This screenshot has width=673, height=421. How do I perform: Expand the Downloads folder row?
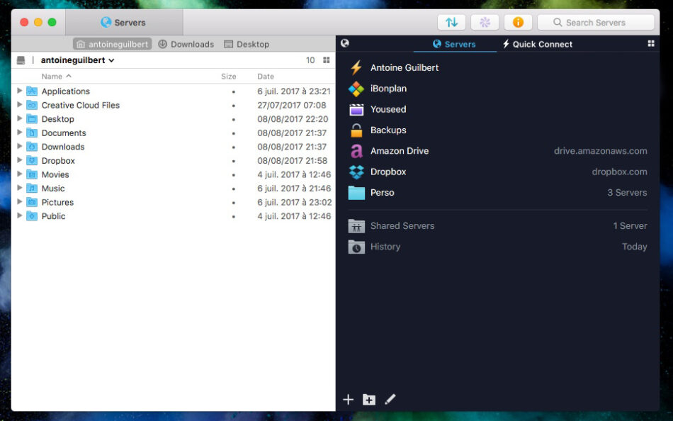19,146
